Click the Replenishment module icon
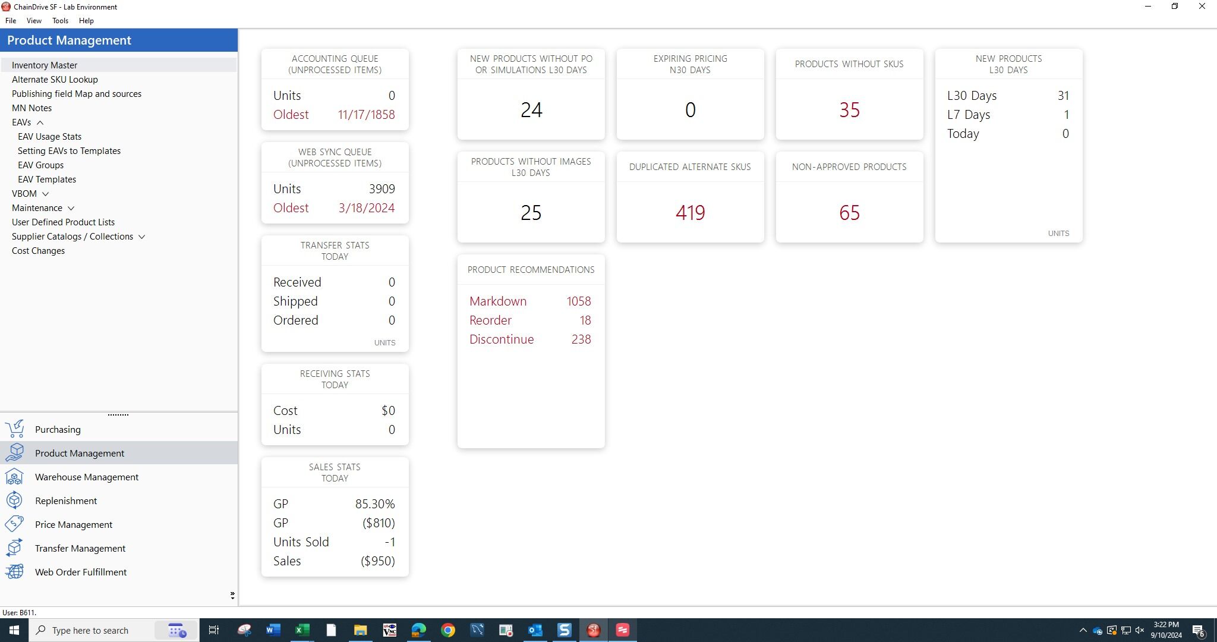This screenshot has height=642, width=1217. pyautogui.click(x=15, y=501)
